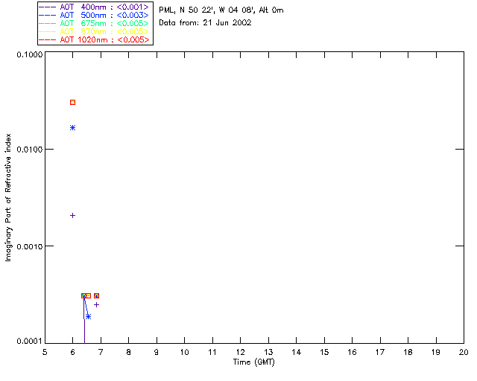Click x-axis tick label 6
The image size is (477, 381).
coord(73,352)
